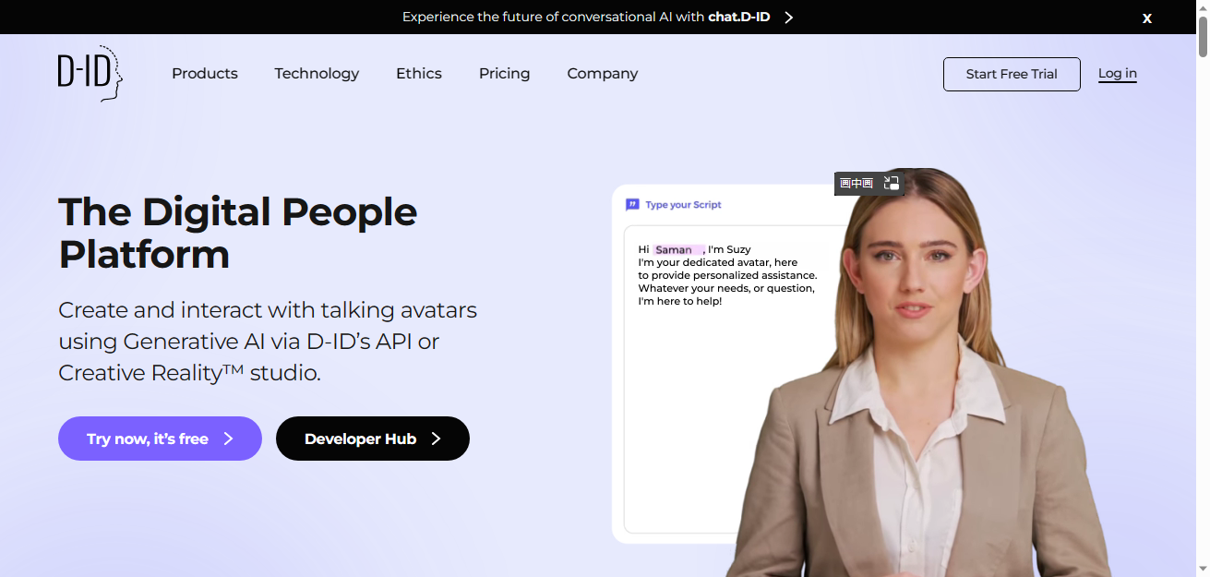This screenshot has width=1210, height=577.
Task: Click the vertical scrollbar thumb
Action: click(x=1203, y=37)
